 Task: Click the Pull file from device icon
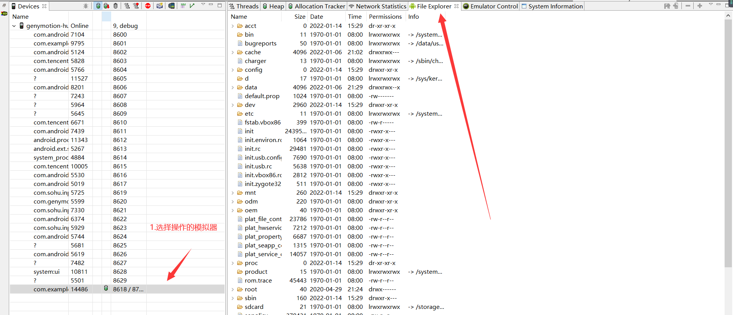point(667,6)
